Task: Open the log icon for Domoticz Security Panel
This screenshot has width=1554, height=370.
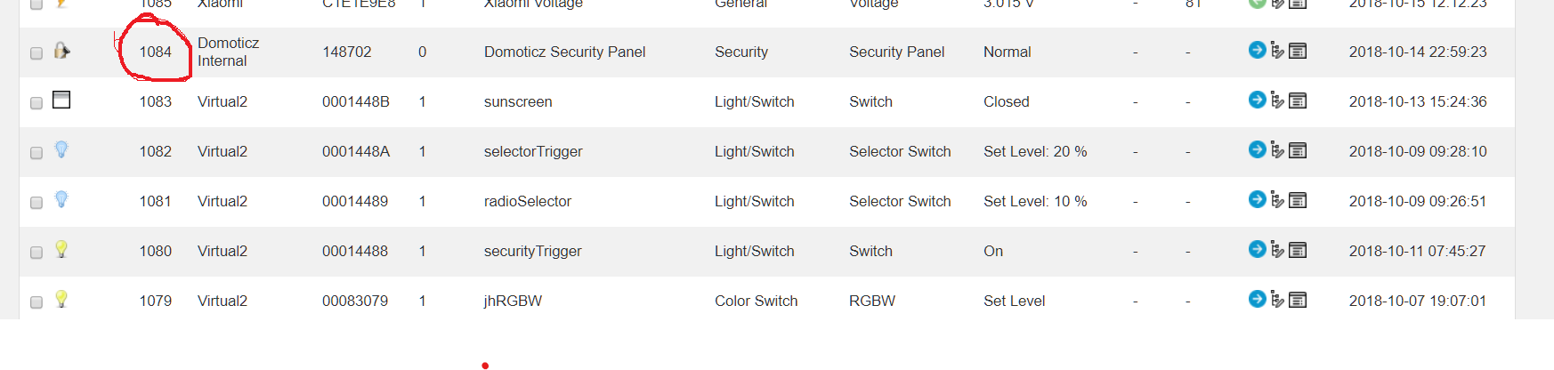Action: point(1298,51)
